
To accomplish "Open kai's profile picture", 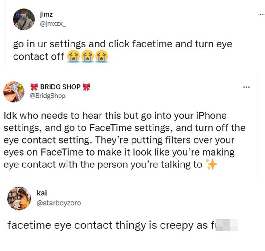I will tap(19, 198).
